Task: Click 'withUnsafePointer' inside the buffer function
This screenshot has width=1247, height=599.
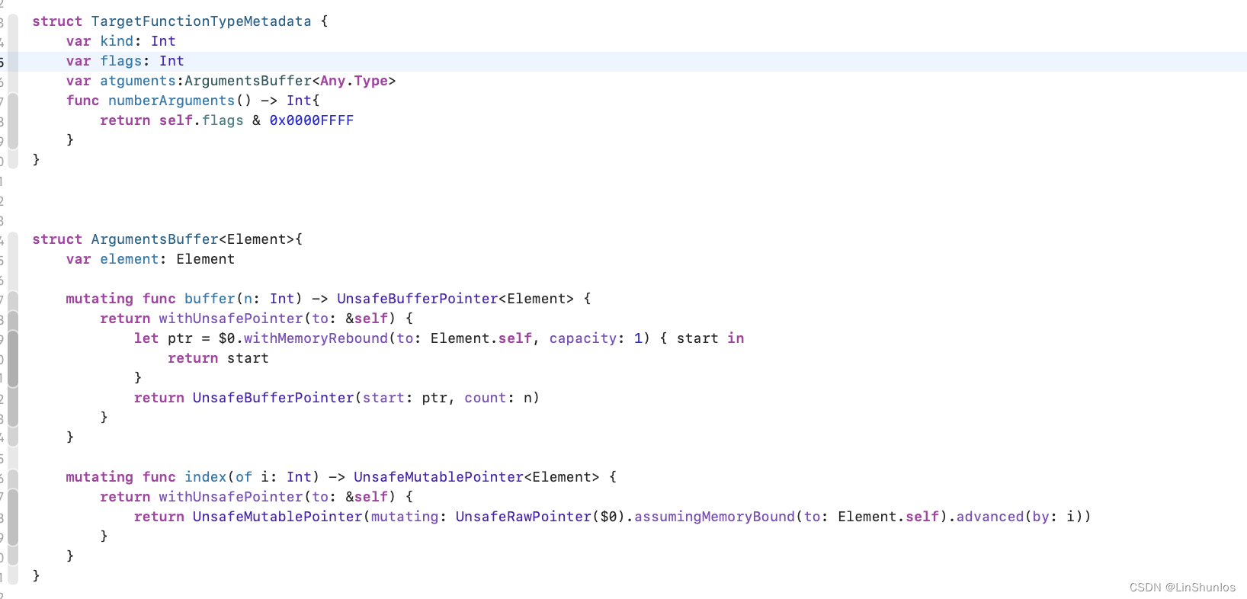Action: click(x=231, y=319)
